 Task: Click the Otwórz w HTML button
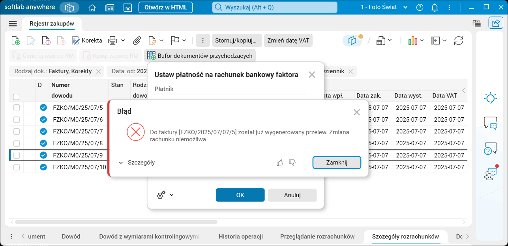(165, 7)
